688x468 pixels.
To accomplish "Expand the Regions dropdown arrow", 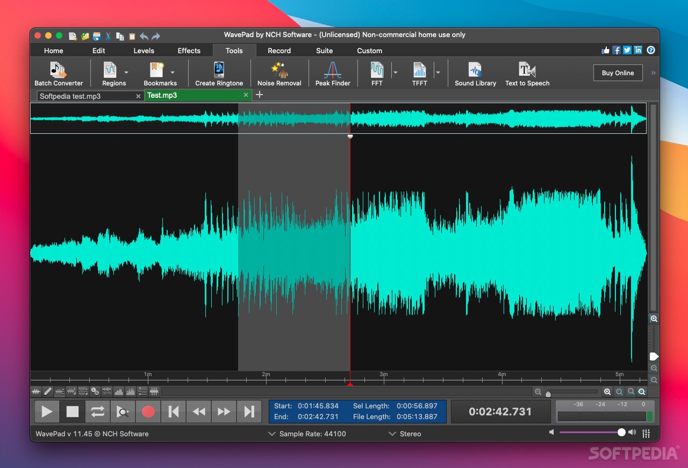I will pos(126,72).
